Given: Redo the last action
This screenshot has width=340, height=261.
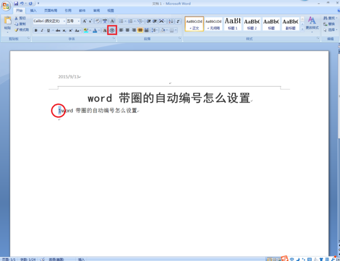Looking at the screenshot, I should [31, 3].
